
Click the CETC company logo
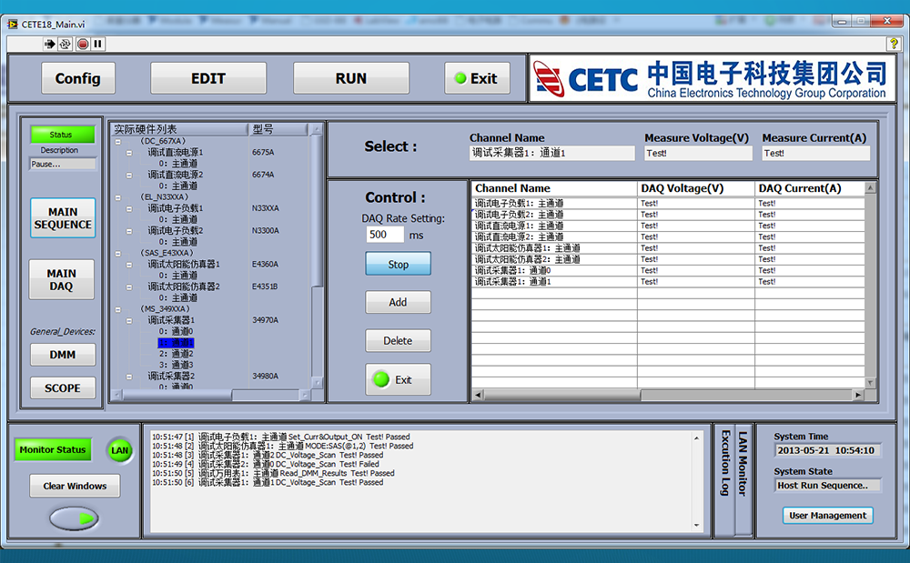[x=709, y=79]
